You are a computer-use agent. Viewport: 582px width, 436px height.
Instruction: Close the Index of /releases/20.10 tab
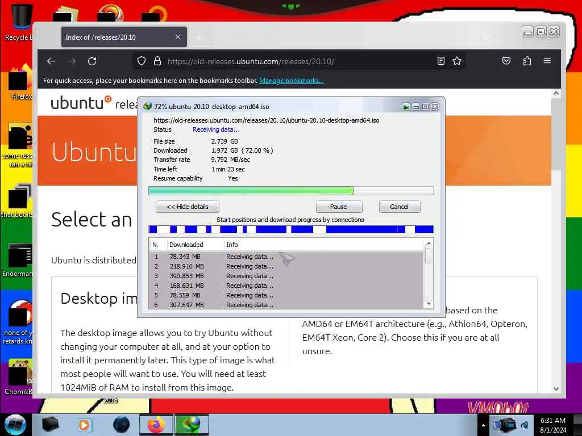pyautogui.click(x=178, y=37)
